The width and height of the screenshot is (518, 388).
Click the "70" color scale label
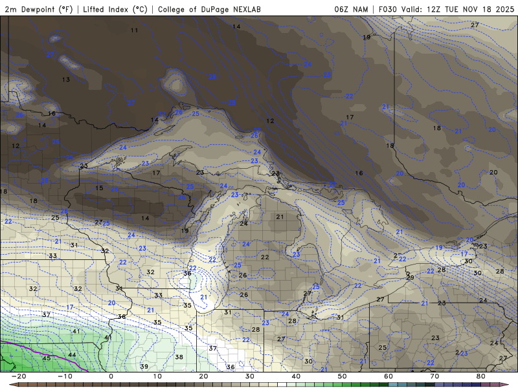[x=434, y=376]
